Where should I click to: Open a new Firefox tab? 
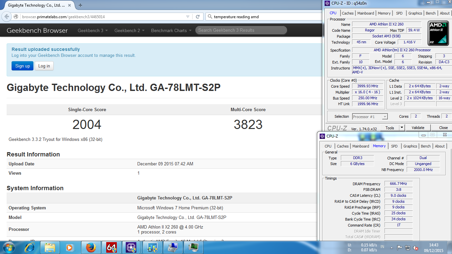coord(80,5)
